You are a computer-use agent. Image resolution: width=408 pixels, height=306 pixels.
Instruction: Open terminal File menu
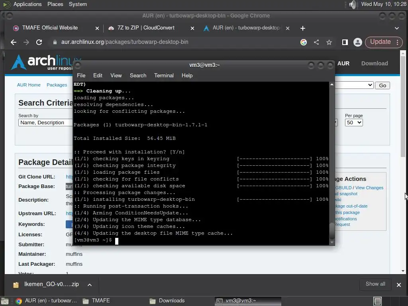81,75
